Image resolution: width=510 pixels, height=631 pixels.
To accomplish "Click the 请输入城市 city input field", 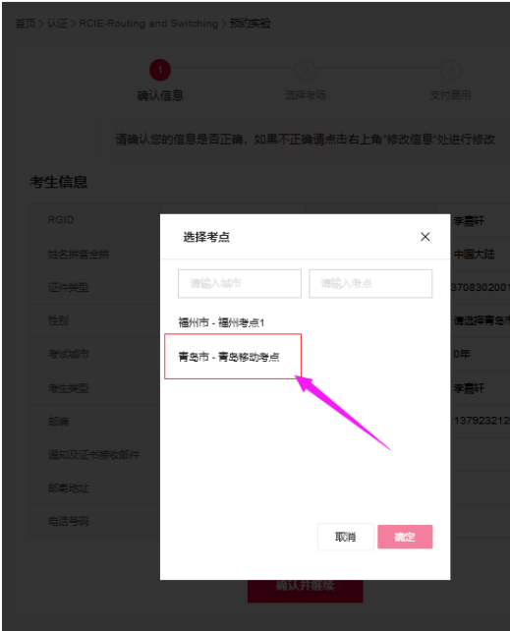I will [240, 284].
